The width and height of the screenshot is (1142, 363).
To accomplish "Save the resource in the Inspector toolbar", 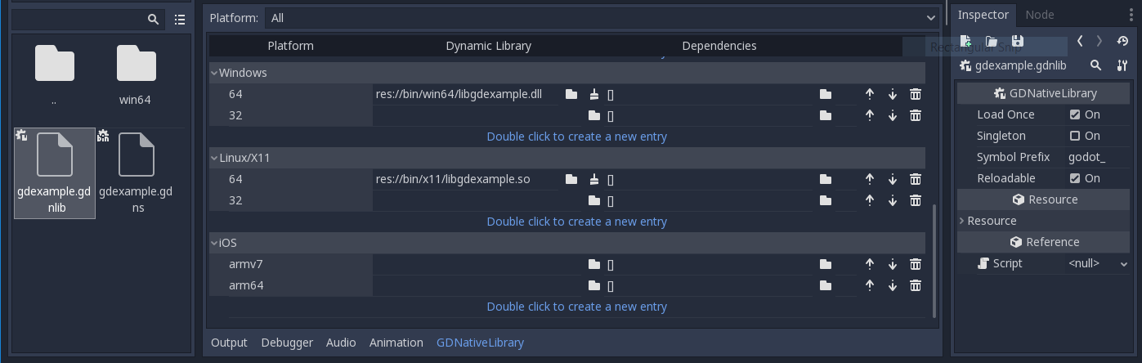I will [1017, 41].
